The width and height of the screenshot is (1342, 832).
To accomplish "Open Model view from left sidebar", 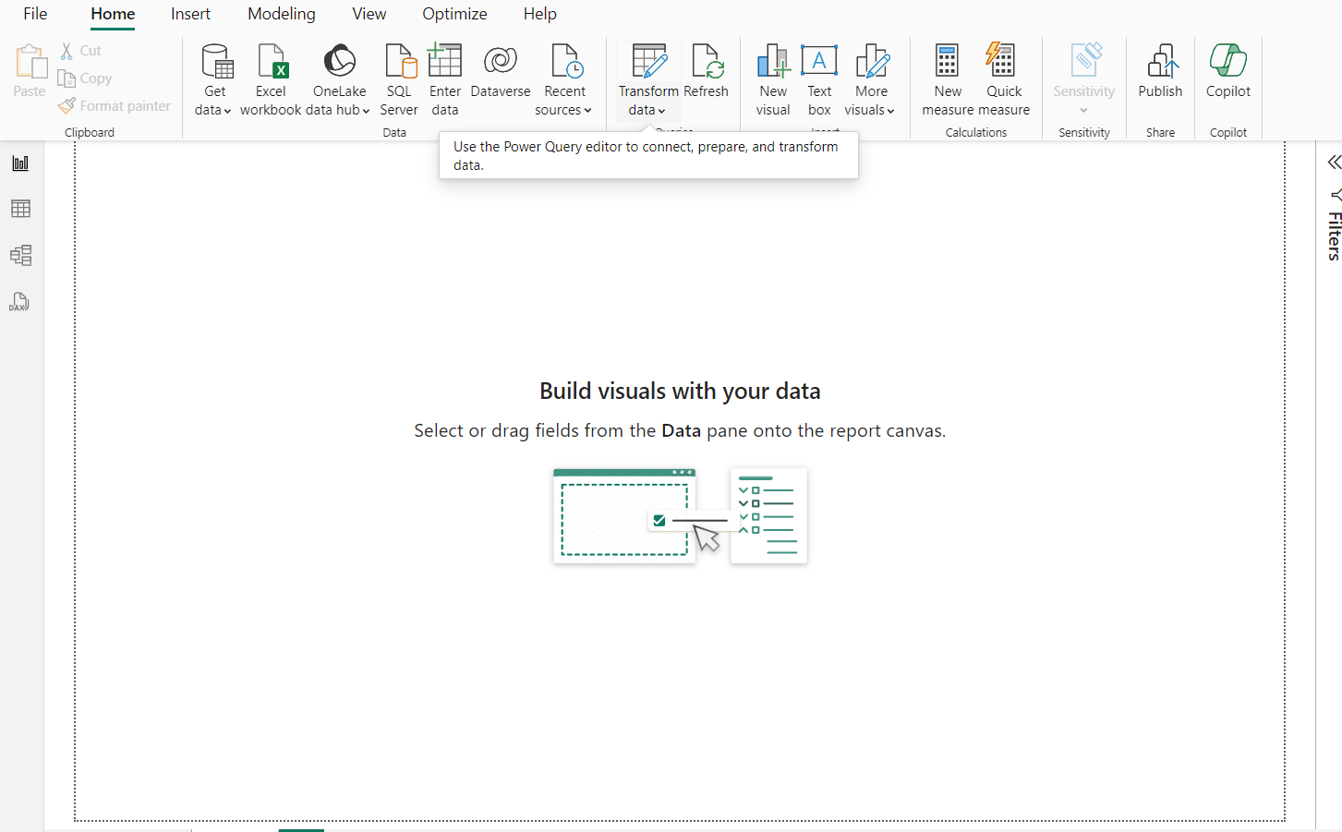I will [20, 255].
